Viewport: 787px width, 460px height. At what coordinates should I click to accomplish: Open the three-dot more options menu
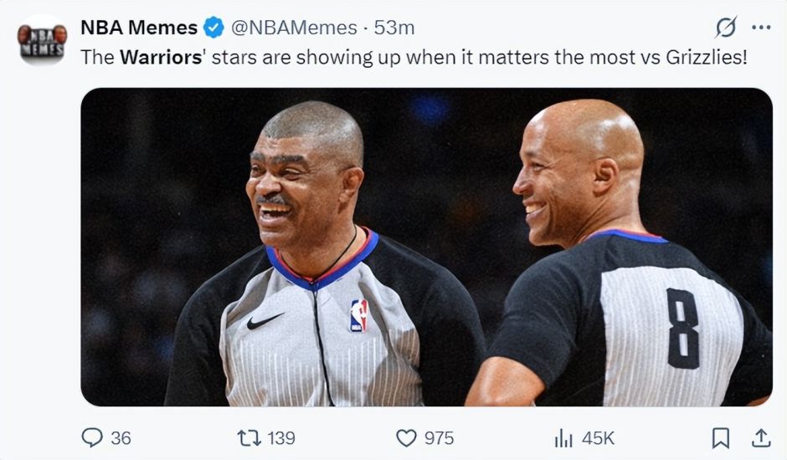coord(761,28)
